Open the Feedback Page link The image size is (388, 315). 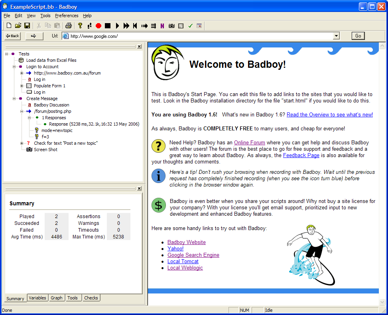[x=301, y=156]
